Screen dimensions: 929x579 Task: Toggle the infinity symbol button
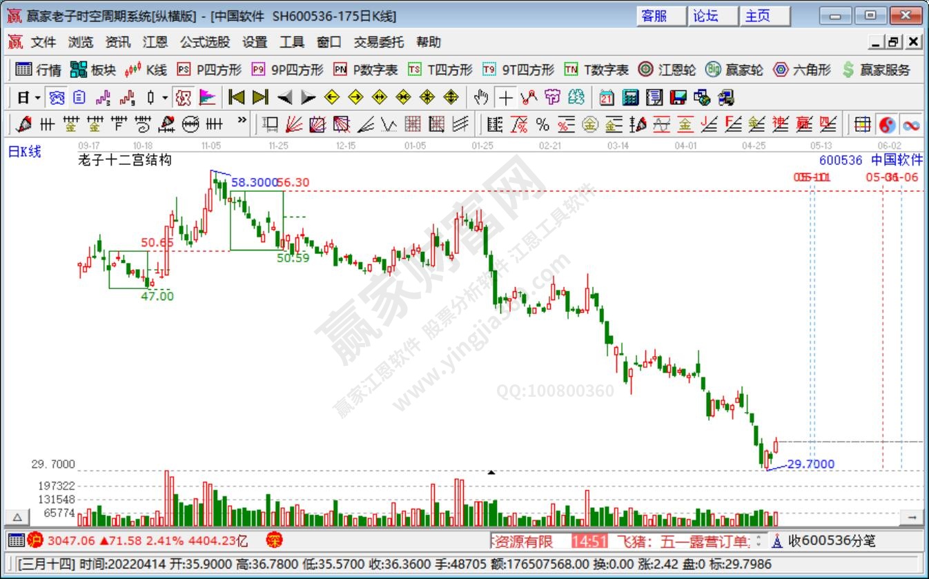point(911,124)
